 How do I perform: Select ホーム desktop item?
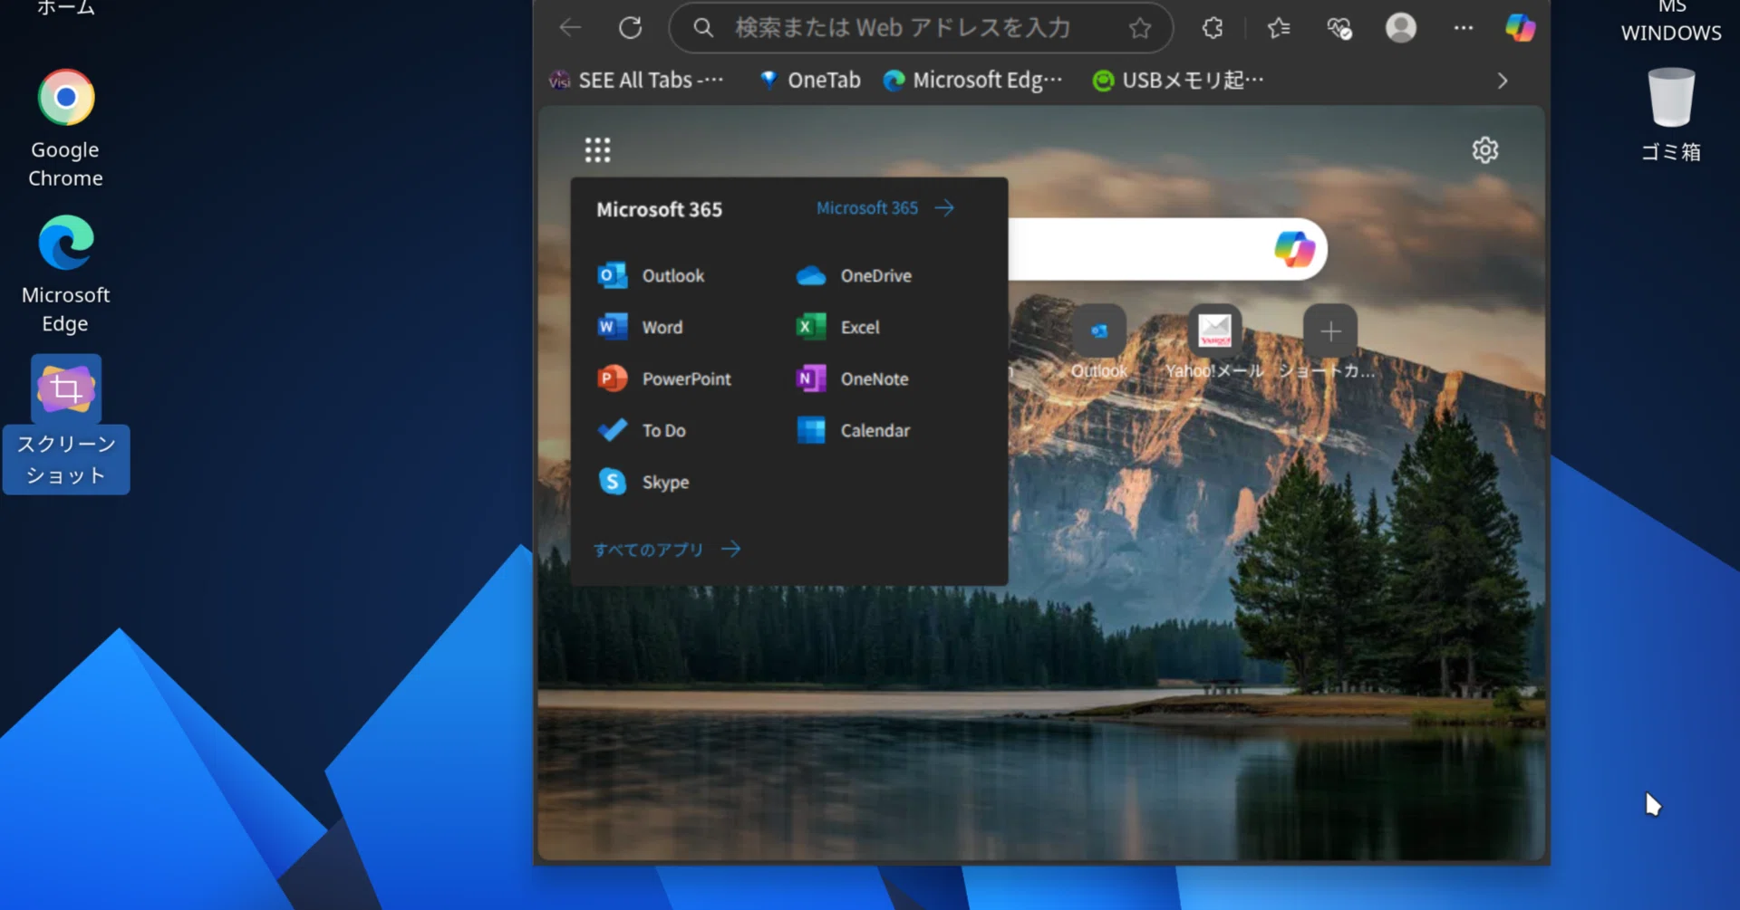65,9
